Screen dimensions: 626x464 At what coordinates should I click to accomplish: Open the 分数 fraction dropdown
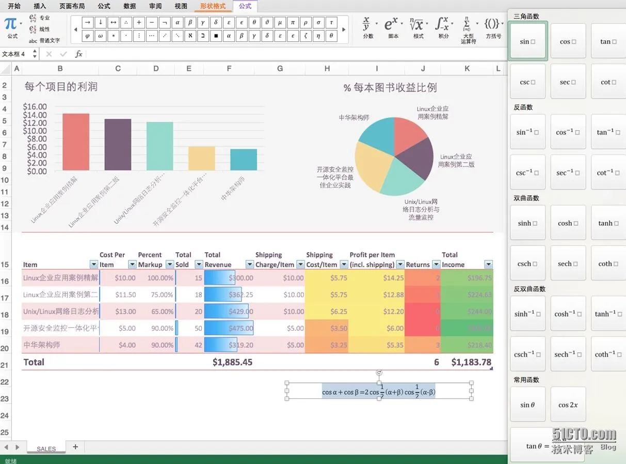tap(370, 27)
